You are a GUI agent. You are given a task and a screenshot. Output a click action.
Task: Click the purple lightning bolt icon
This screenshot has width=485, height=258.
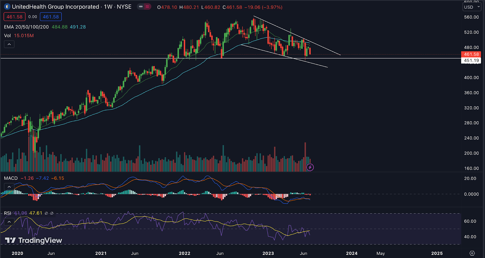tap(310, 167)
